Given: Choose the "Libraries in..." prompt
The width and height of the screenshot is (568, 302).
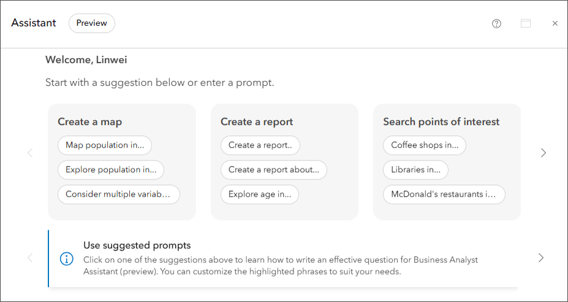Looking at the screenshot, I should (416, 170).
